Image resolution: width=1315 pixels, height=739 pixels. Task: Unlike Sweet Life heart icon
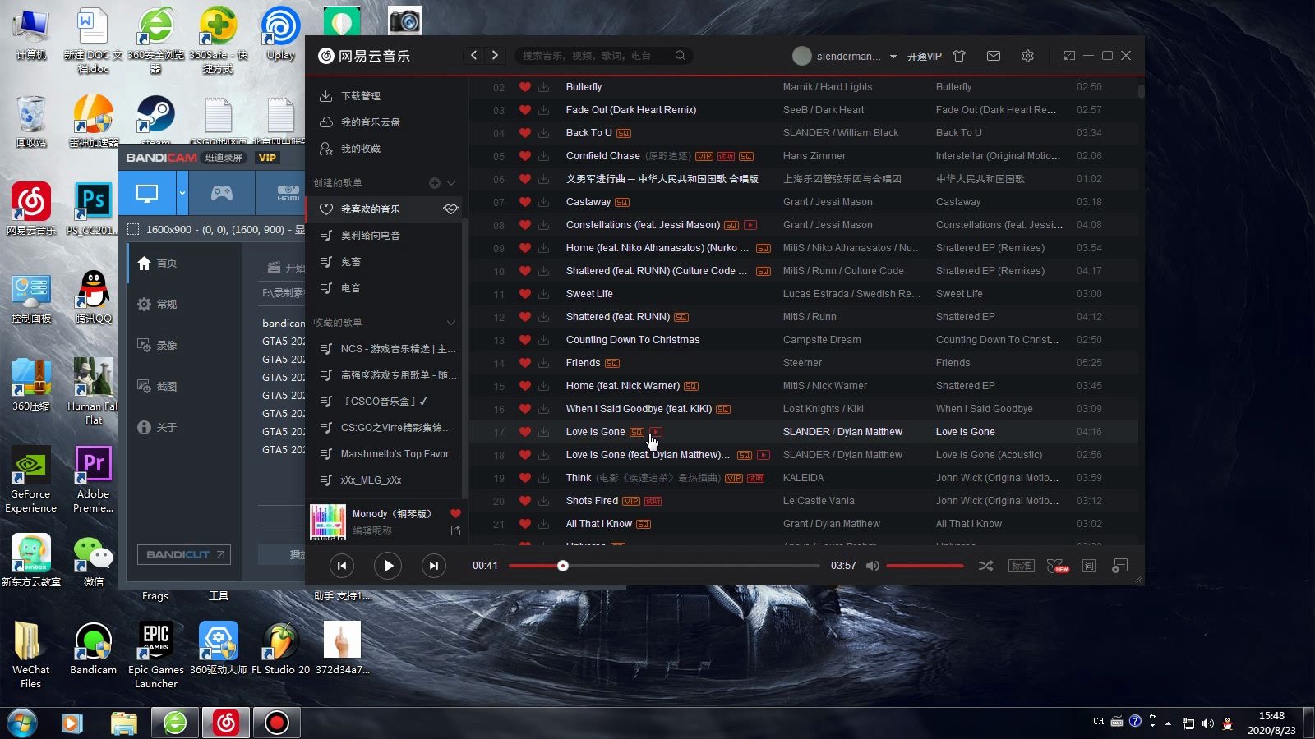click(524, 294)
